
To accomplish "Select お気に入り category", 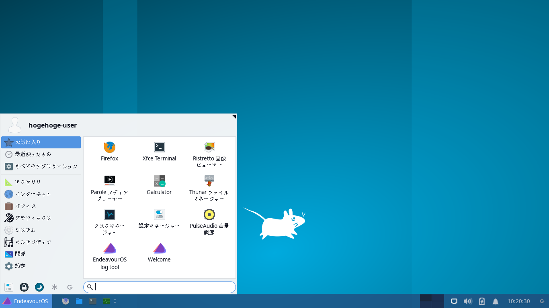I will tap(41, 142).
